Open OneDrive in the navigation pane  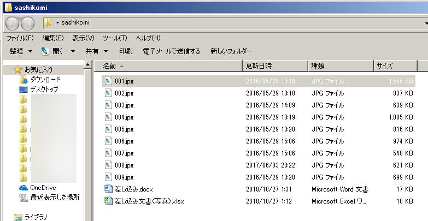pyautogui.click(x=43, y=188)
